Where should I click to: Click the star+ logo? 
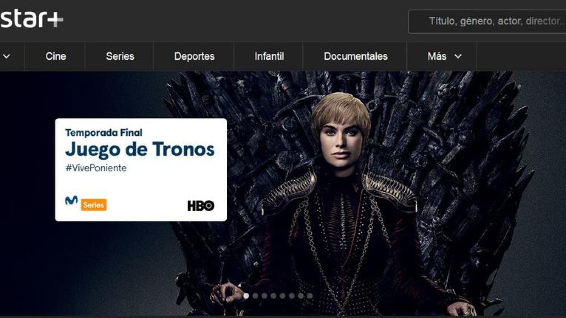tap(31, 19)
